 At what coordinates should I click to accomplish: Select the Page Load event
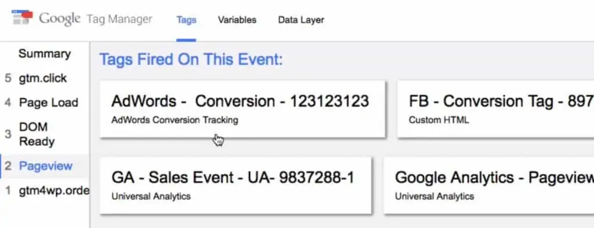[49, 102]
